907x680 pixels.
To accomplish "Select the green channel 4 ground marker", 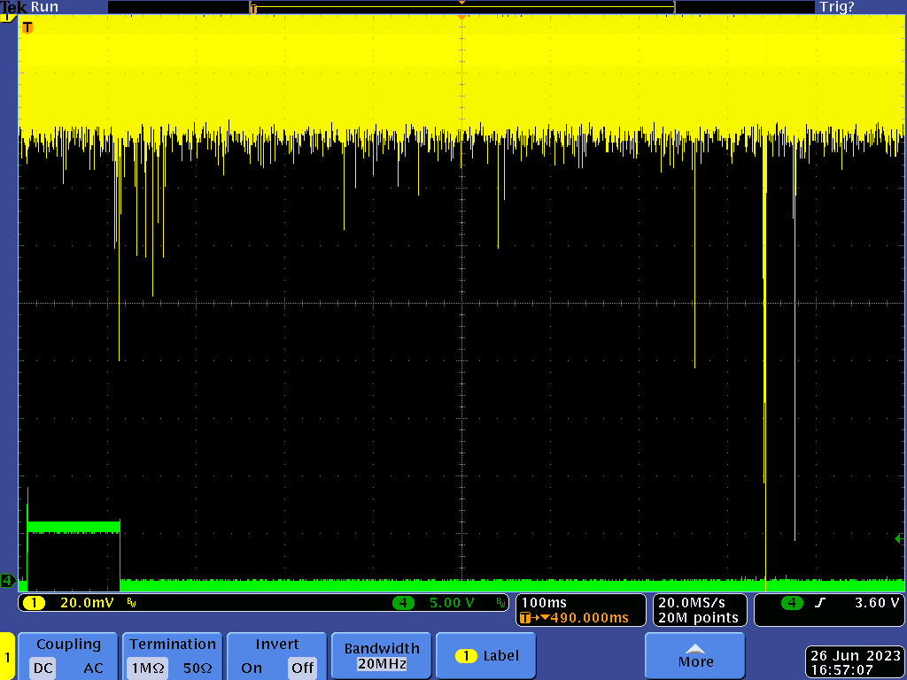I will 7,581.
